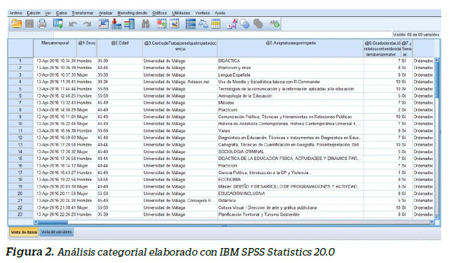Click the vertical scrollbar thumb

point(437,80)
